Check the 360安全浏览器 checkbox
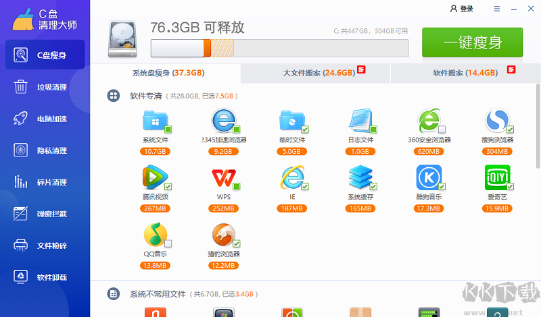The width and height of the screenshot is (541, 317). [442, 129]
